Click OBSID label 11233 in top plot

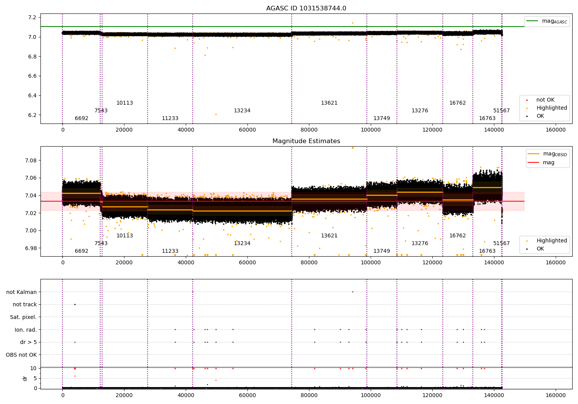170,119
